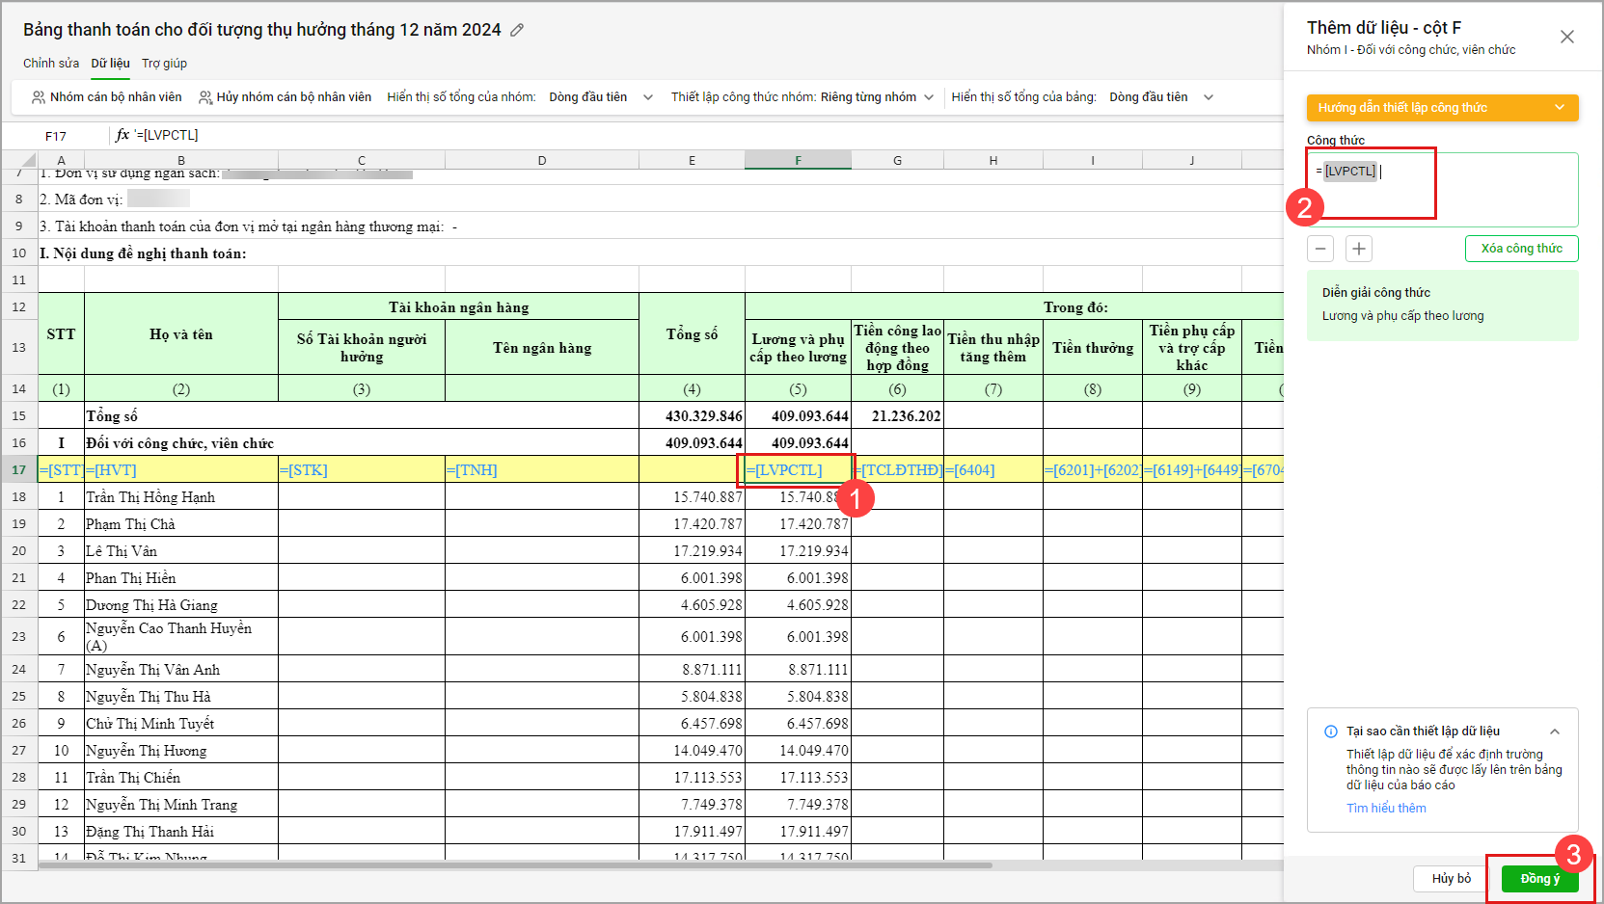Click the Nhóm cán bộ nhân viên button
The image size is (1604, 904).
pos(106,97)
